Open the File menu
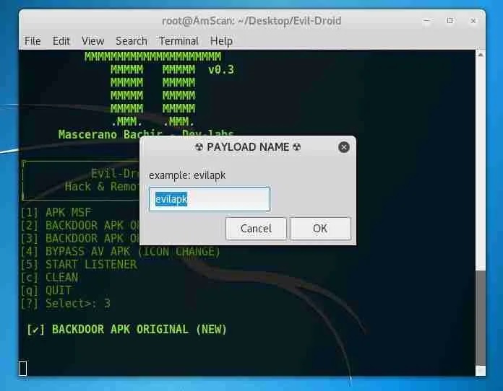The width and height of the screenshot is (503, 391). pyautogui.click(x=33, y=41)
